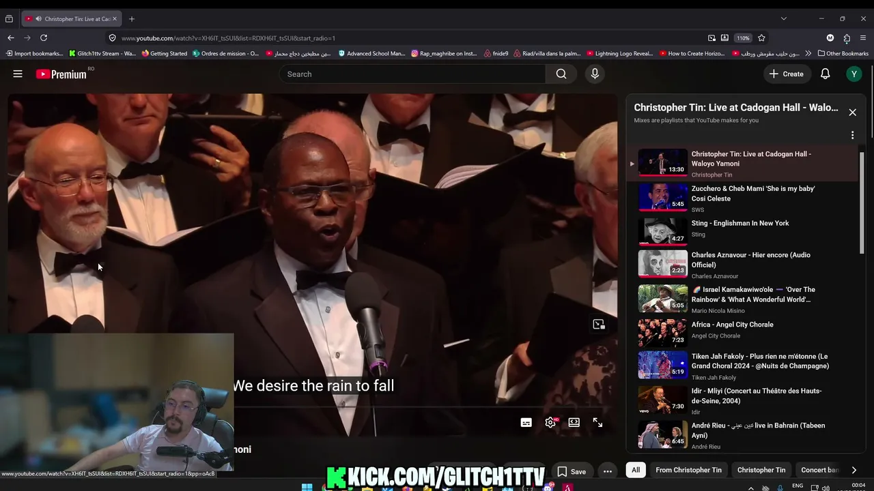
Task: Reload the YouTube page
Action: point(44,38)
